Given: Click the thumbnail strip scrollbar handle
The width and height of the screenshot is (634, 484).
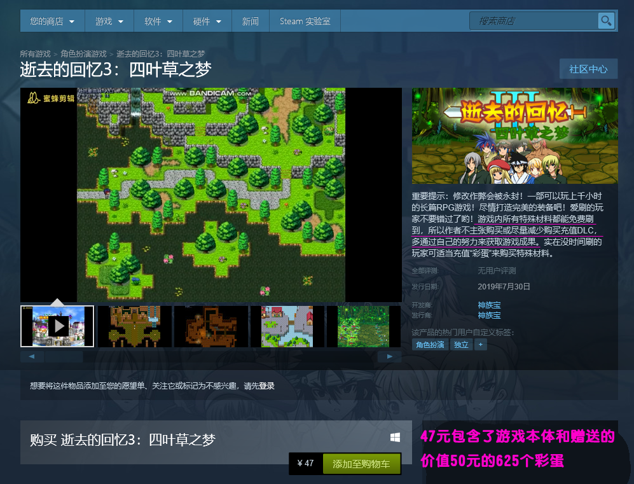Looking at the screenshot, I should 64,356.
